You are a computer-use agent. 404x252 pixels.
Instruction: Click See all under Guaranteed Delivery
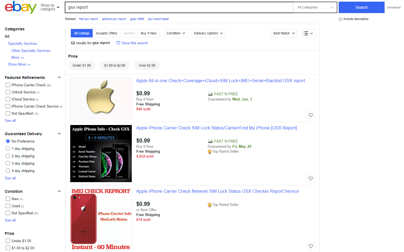[x=10, y=178]
